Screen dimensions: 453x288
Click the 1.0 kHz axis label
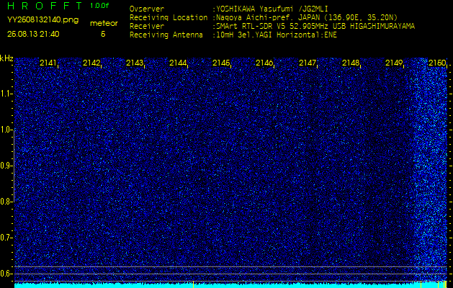pyautogui.click(x=6, y=130)
